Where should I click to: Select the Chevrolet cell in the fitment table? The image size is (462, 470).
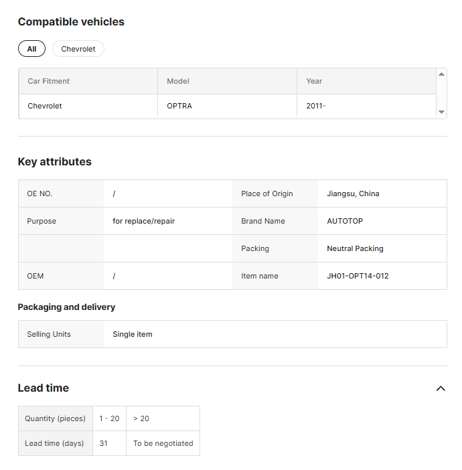point(45,106)
